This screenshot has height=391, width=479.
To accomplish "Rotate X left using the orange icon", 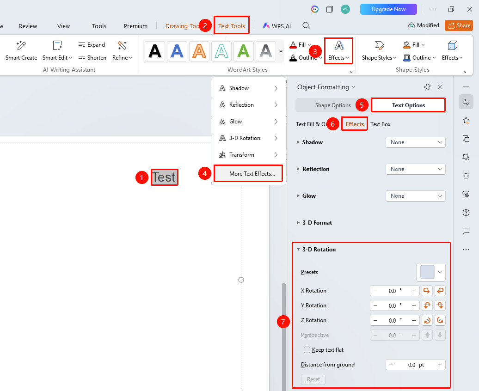I will [x=427, y=291].
